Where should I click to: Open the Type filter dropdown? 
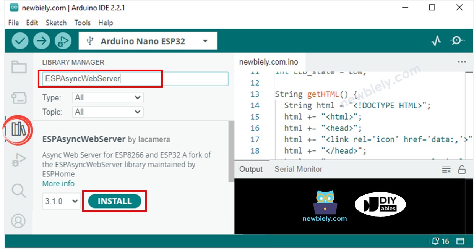107,98
